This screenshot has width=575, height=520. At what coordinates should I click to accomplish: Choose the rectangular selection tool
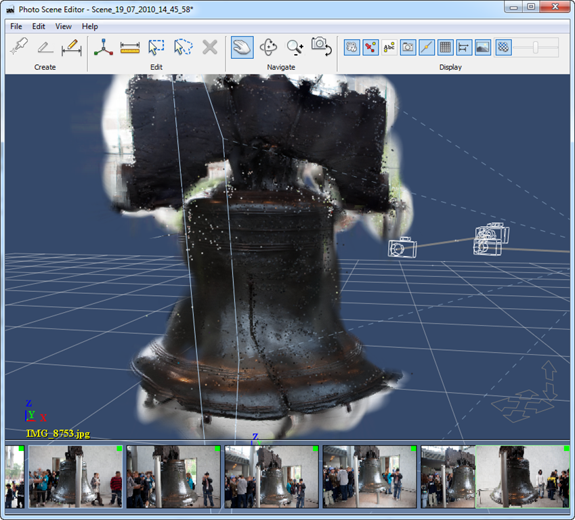pos(156,47)
